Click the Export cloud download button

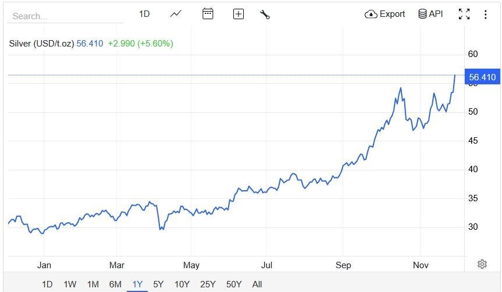click(x=384, y=14)
